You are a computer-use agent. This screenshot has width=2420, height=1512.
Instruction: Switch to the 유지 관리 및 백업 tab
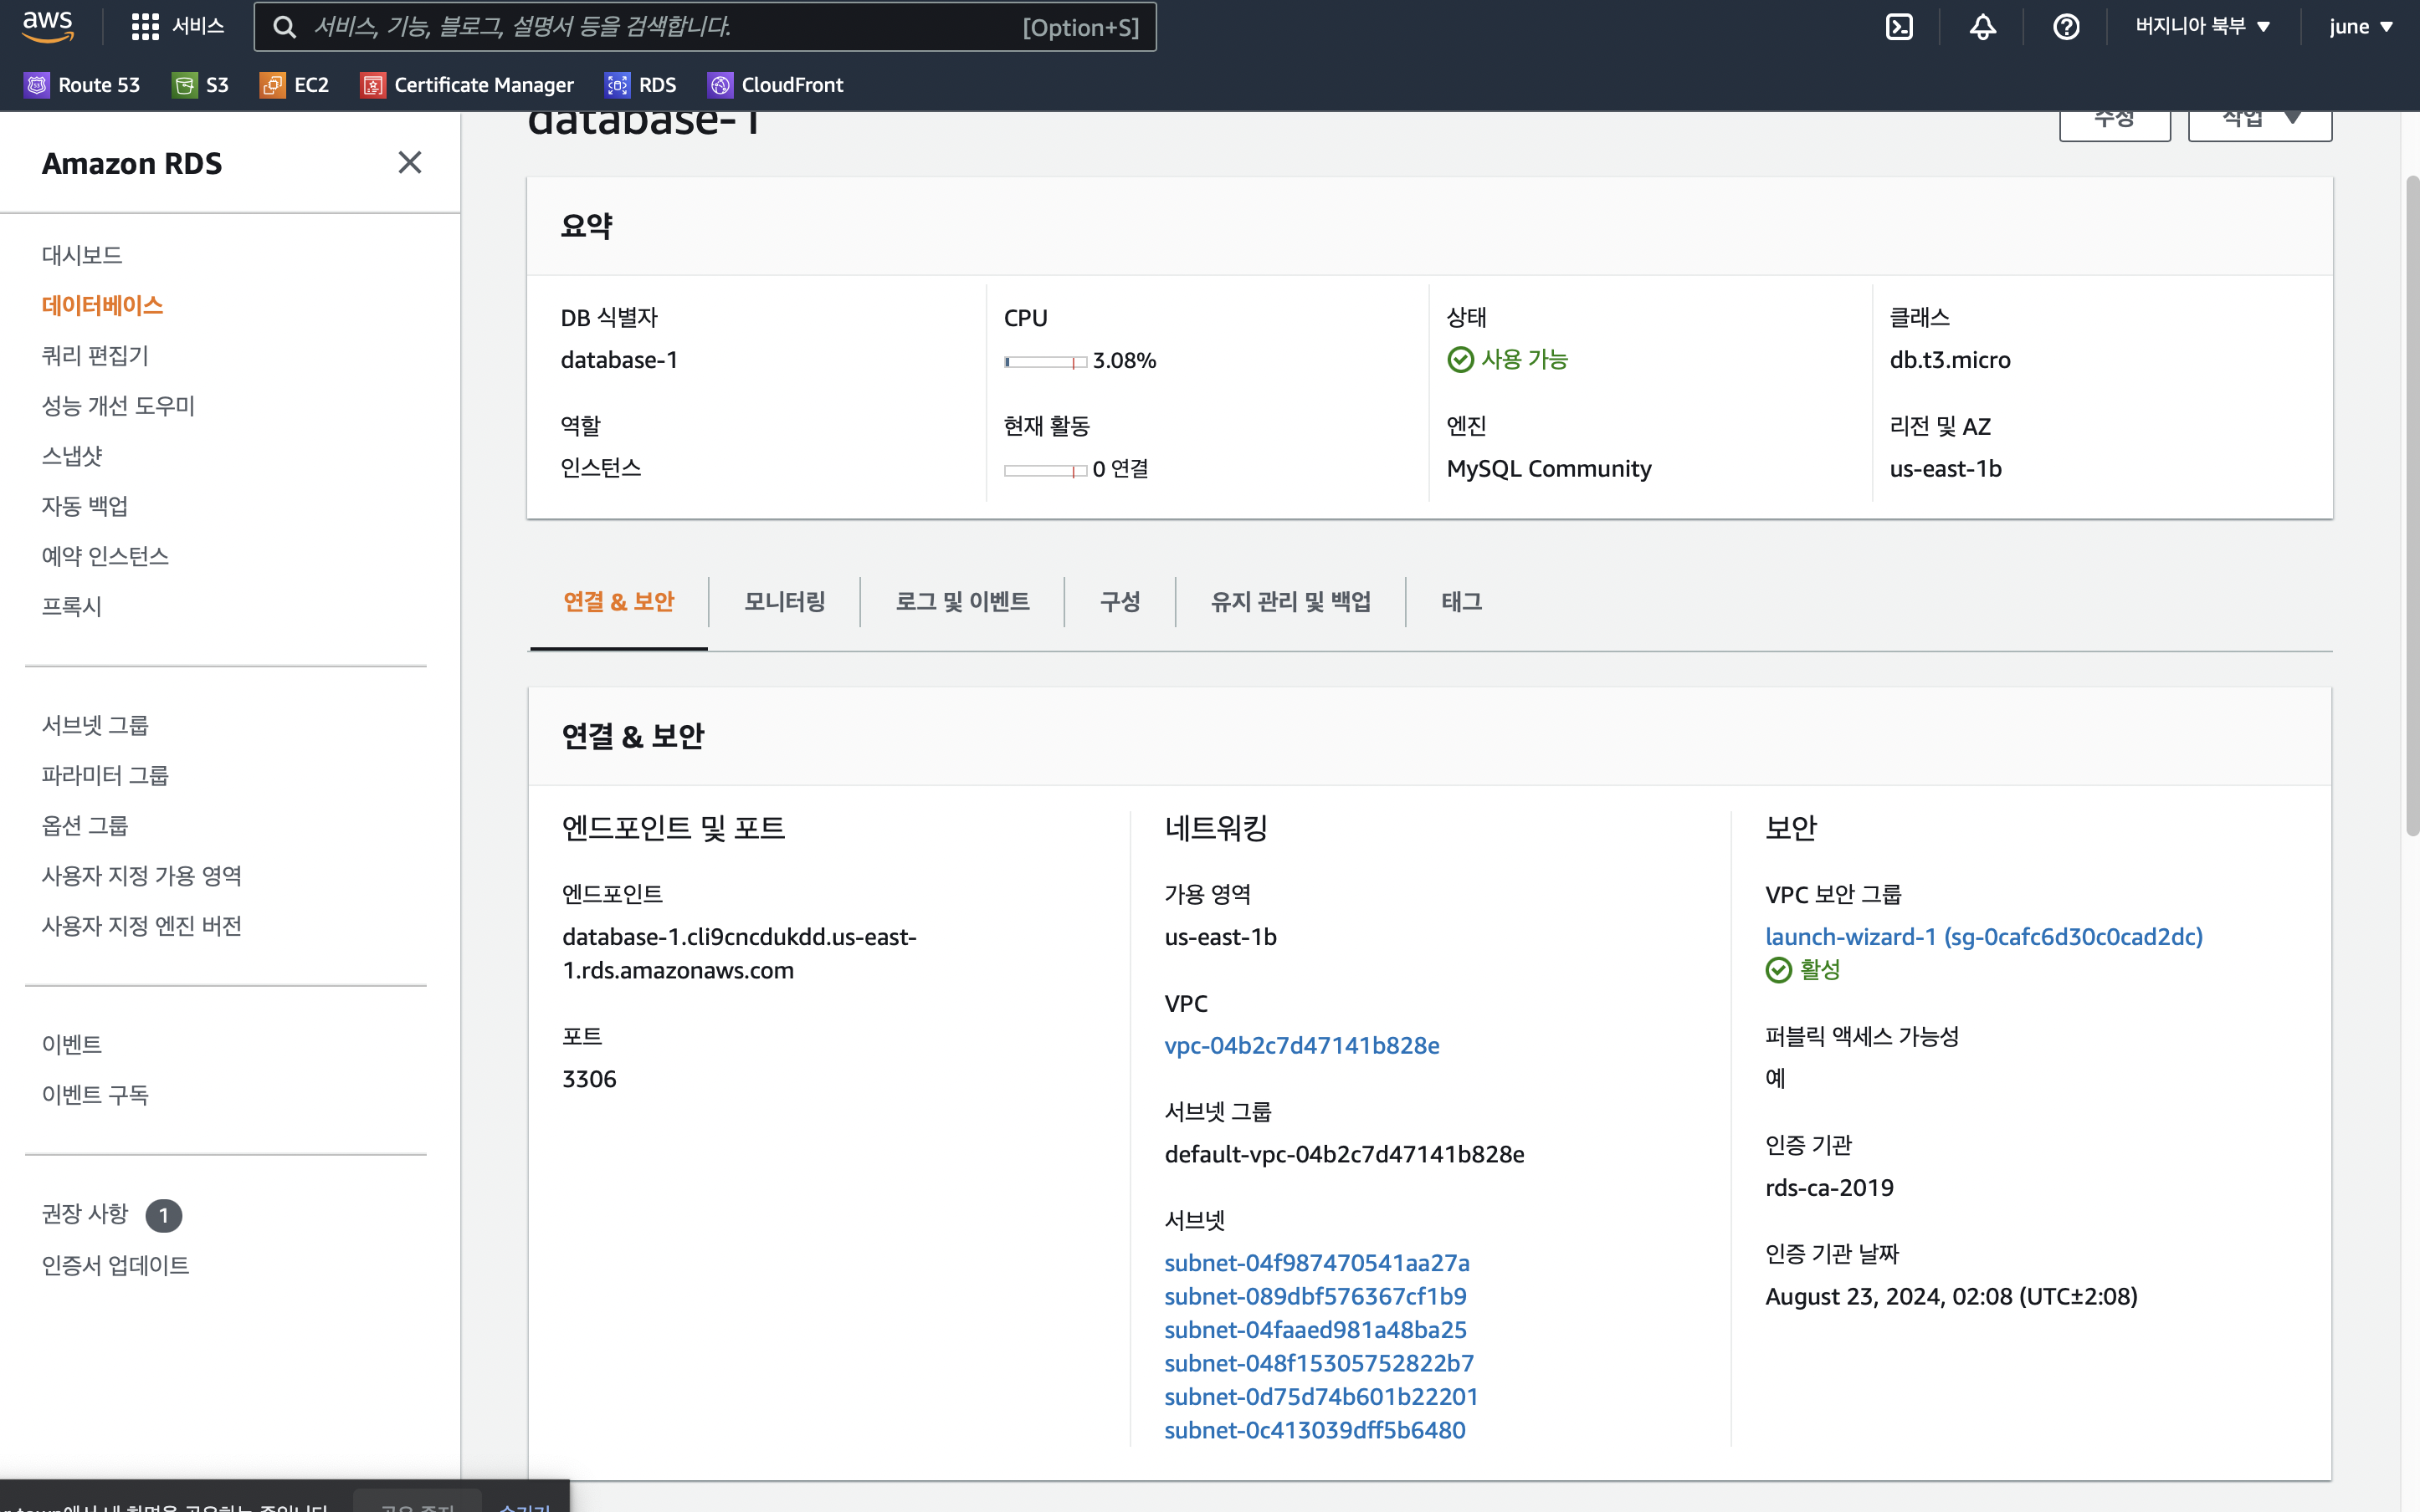click(1290, 602)
